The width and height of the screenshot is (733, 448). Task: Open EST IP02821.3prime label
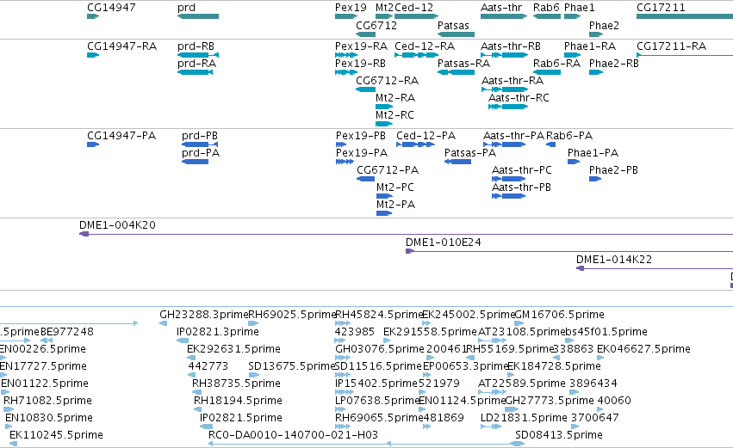[217, 332]
